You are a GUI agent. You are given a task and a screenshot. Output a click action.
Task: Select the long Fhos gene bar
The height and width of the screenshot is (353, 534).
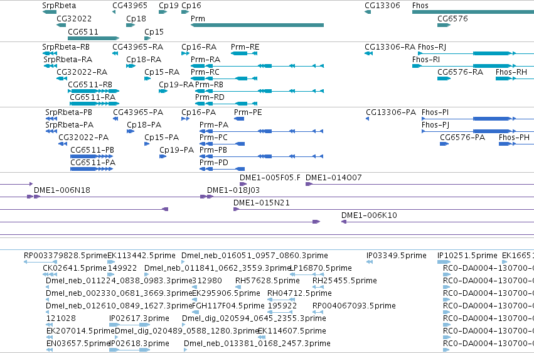473,12
